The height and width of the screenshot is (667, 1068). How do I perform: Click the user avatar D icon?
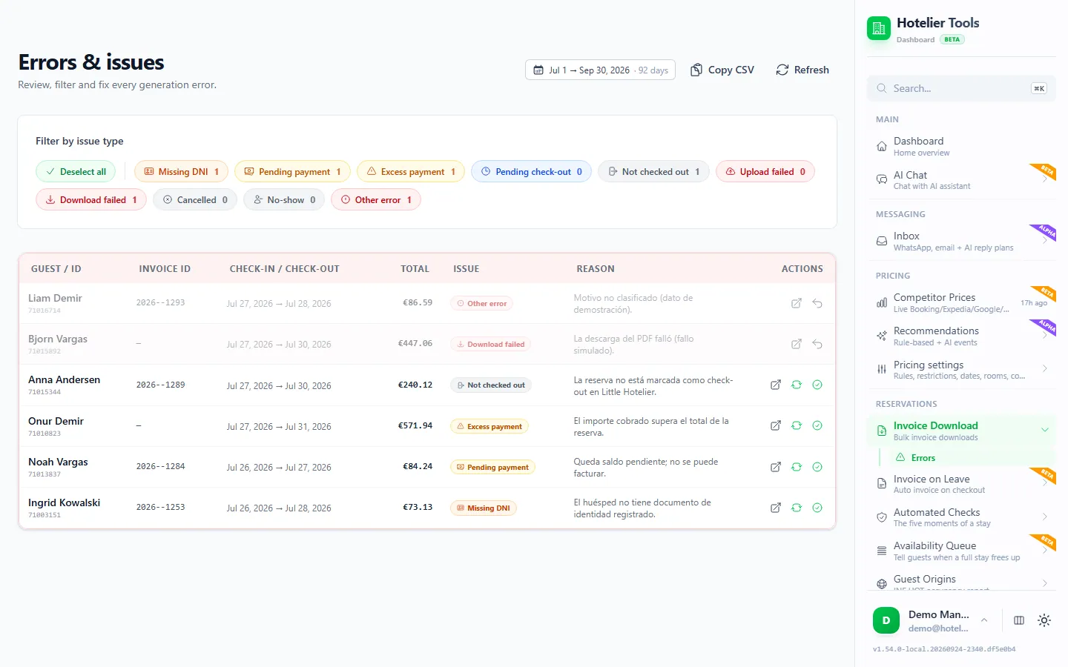886,620
